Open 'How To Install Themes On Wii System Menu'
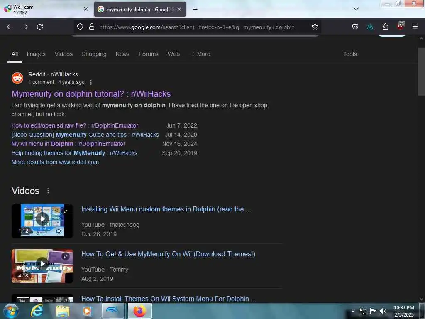The image size is (425, 319). (169, 299)
